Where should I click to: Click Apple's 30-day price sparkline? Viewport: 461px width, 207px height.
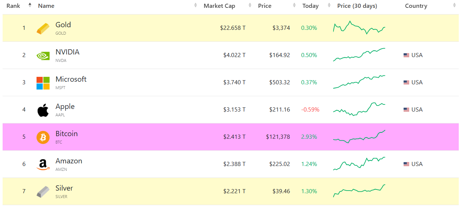pyautogui.click(x=359, y=109)
